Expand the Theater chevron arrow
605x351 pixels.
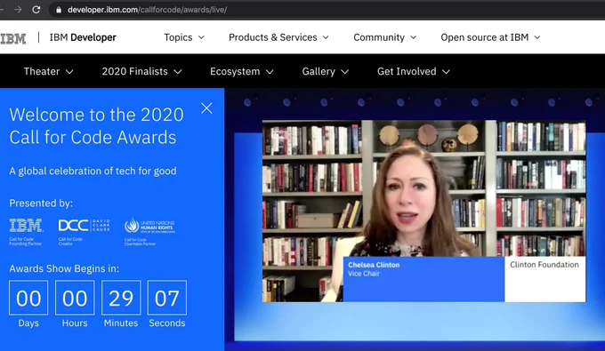point(69,72)
